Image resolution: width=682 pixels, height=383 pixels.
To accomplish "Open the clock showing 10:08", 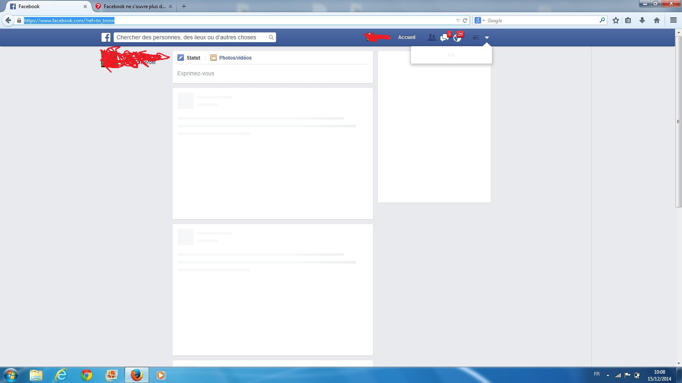I will [659, 375].
